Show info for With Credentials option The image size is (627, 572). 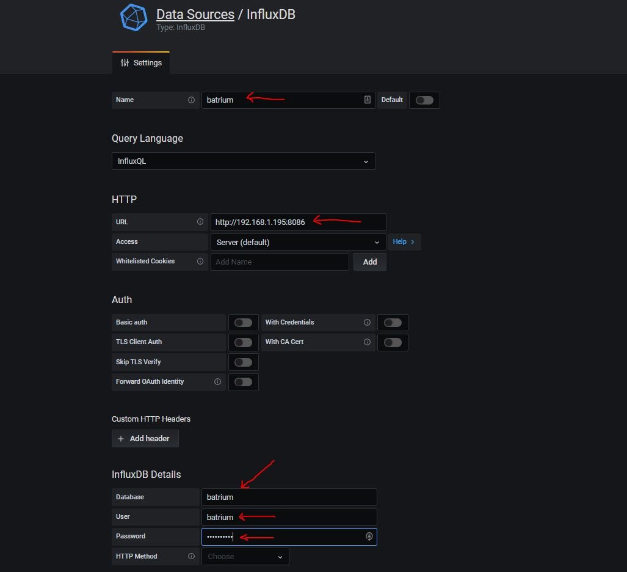click(x=367, y=323)
